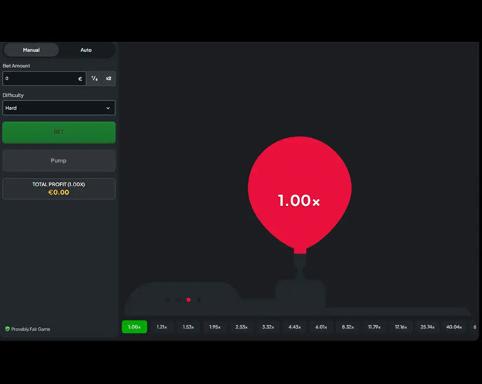This screenshot has width=482, height=384.
Task: Click the red dot on the pump base
Action: click(188, 300)
